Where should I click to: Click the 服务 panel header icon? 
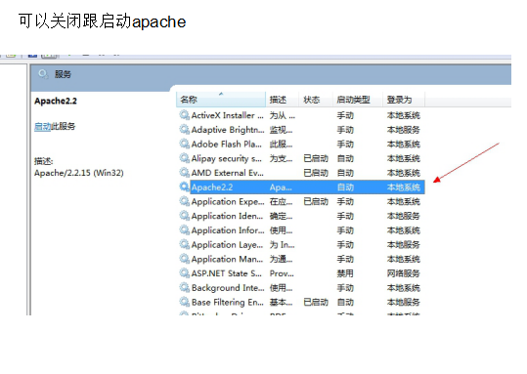[43, 74]
